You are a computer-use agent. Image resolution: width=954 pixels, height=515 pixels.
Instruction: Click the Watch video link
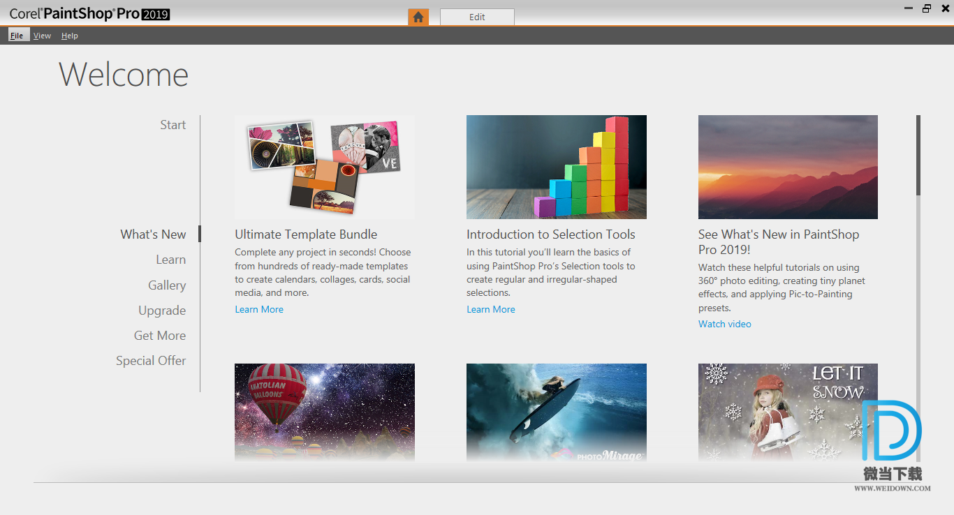coord(725,324)
